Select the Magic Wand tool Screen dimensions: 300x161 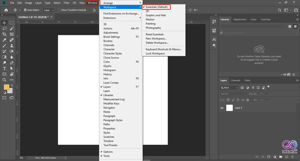(12, 28)
